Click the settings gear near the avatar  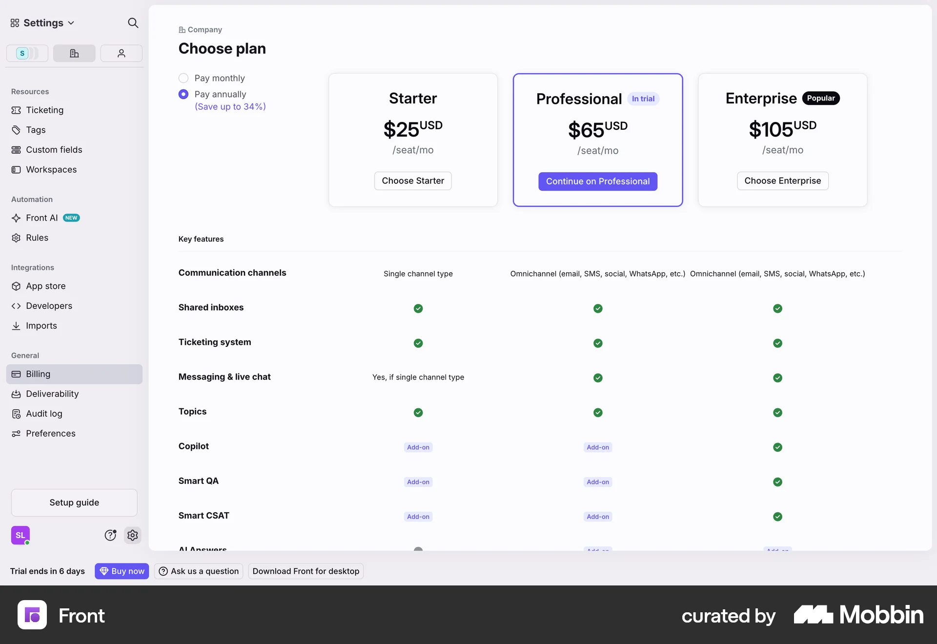pyautogui.click(x=132, y=535)
